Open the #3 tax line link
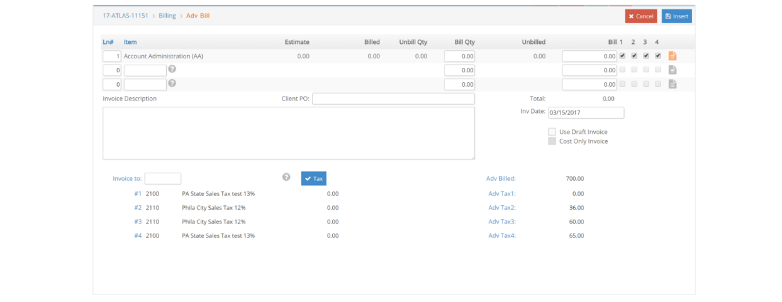The height and width of the screenshot is (302, 782). [x=138, y=222]
